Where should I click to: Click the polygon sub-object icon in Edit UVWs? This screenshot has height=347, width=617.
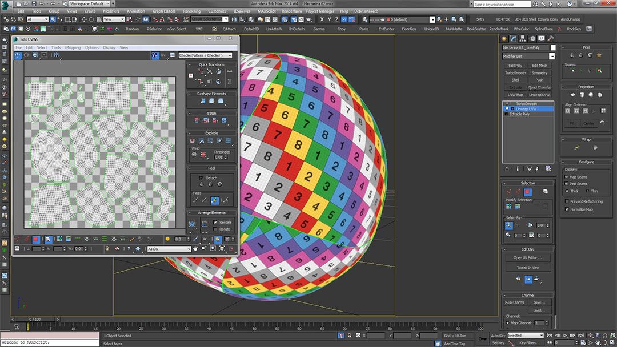[x=36, y=239]
